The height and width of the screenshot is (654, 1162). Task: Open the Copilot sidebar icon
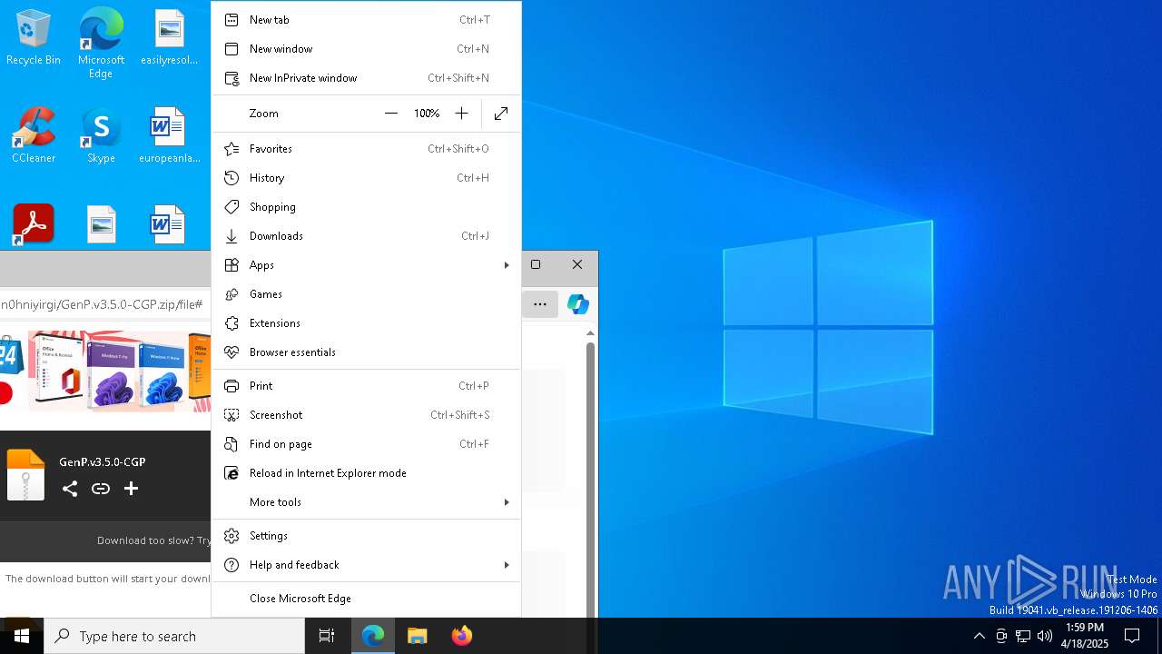[x=578, y=304]
